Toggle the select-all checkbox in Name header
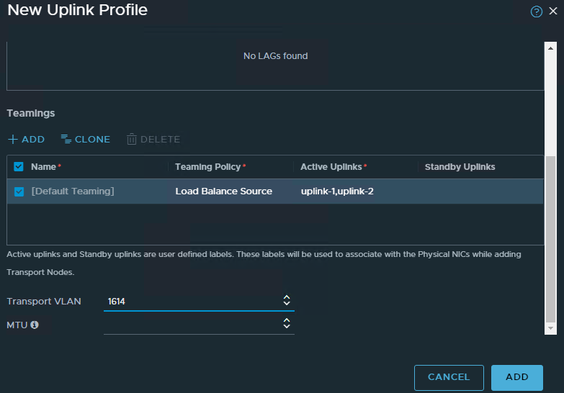Viewport: 564px width, 393px height. (19, 167)
